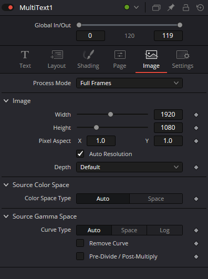Click the duration value 120
208x279 pixels.
pyautogui.click(x=129, y=36)
